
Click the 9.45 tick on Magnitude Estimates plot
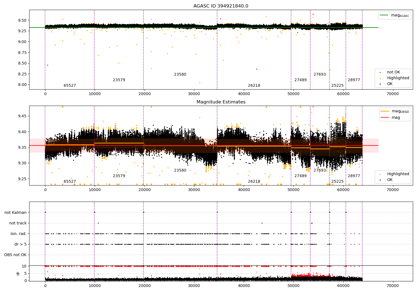23,116
